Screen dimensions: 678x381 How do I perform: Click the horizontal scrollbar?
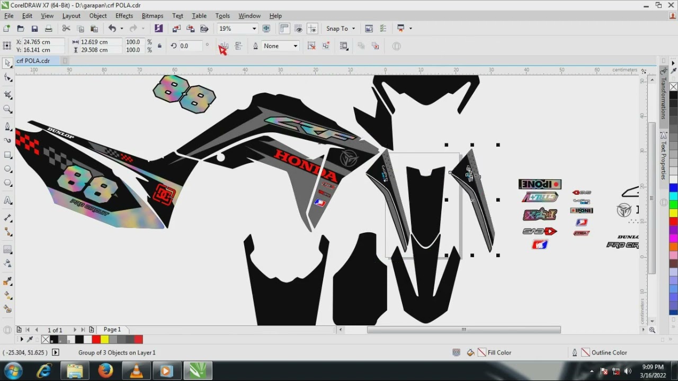pos(463,330)
